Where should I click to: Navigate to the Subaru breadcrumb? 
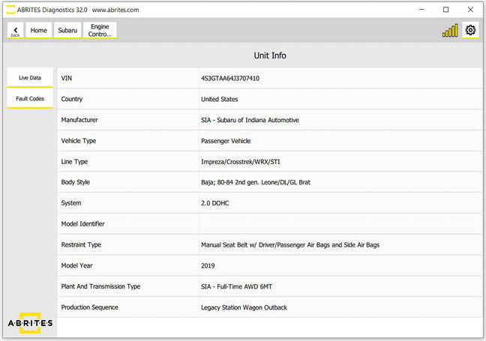click(x=67, y=31)
